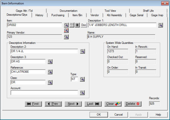
Task: Click the Delete record button
Action: [133, 104]
